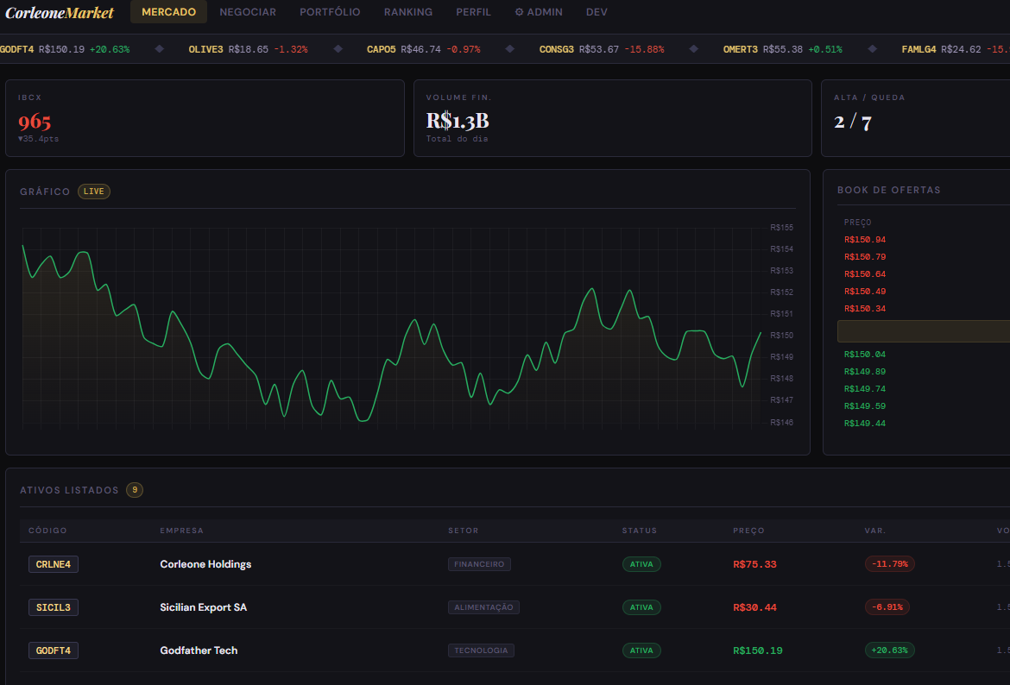Click the 2 / 7 alta/queda value
Image resolution: width=1010 pixels, height=685 pixels.
pos(853,121)
